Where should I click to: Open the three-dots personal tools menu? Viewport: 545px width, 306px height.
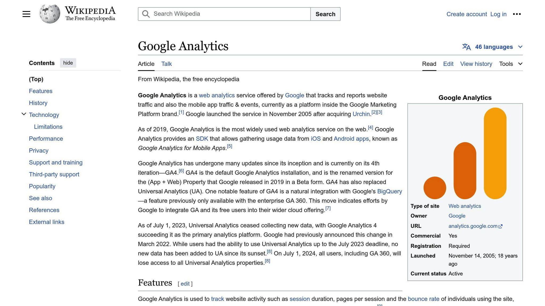point(517,14)
